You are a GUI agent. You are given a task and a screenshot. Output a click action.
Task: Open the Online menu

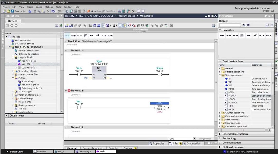coord(39,7)
